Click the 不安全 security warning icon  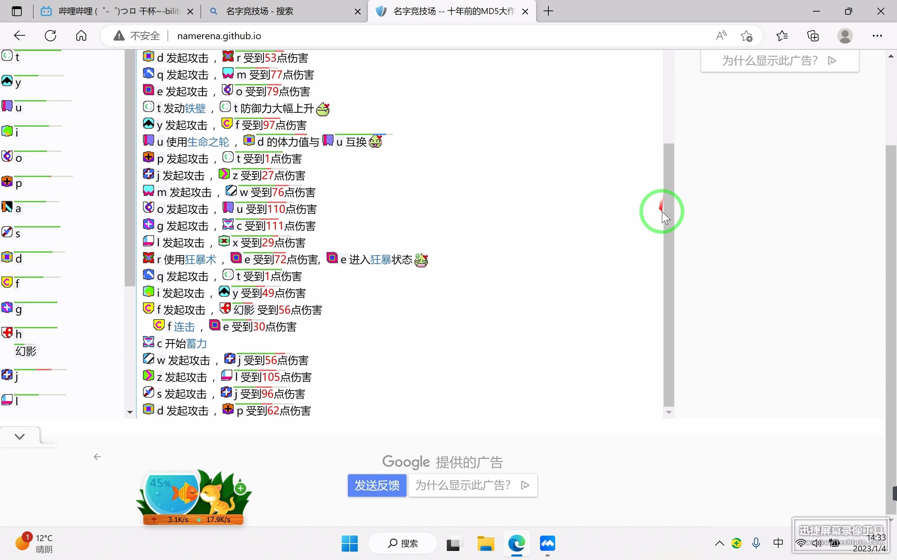click(119, 36)
